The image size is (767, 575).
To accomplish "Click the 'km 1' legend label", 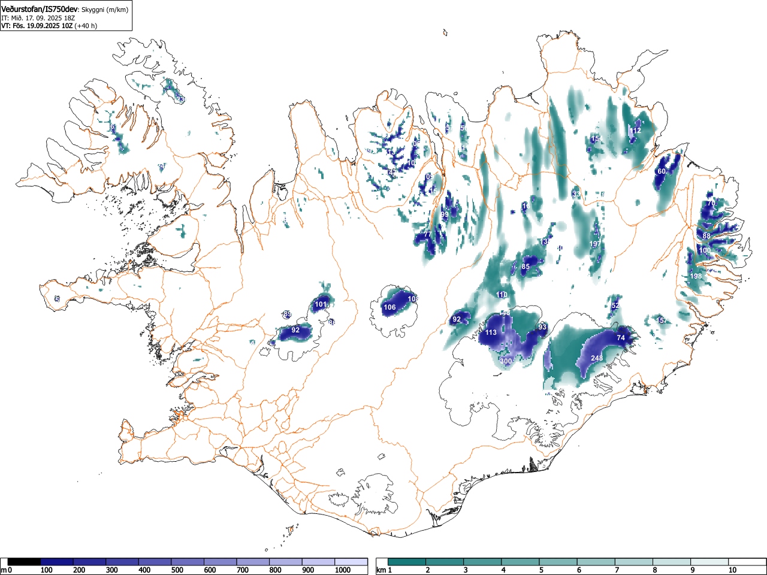I will click(x=383, y=570).
